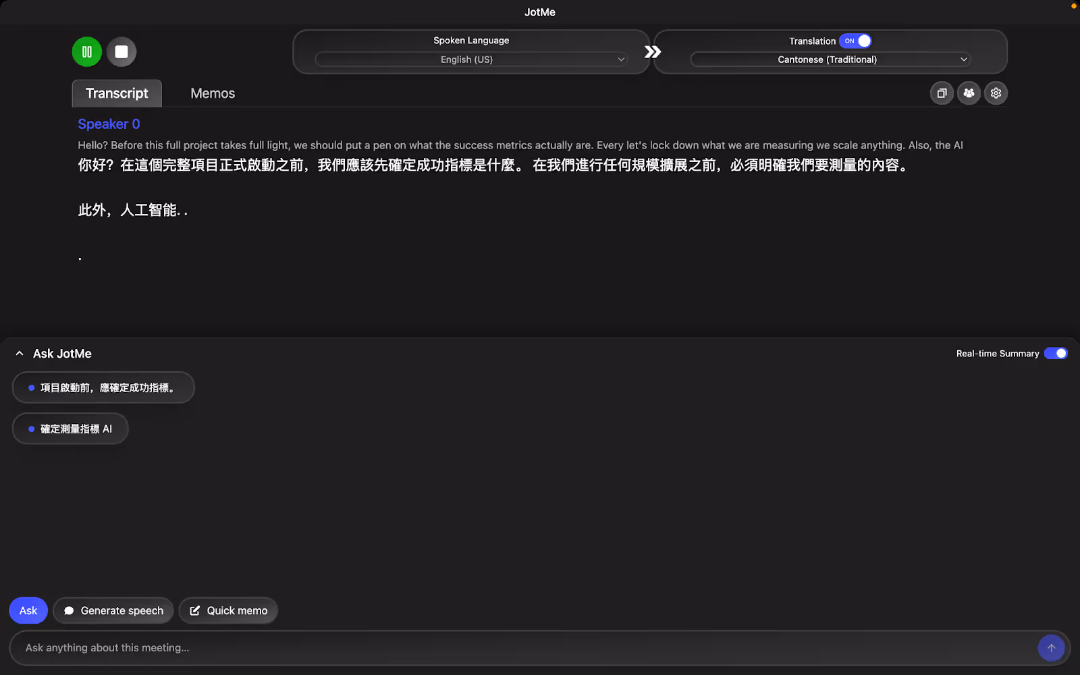Collapse the Ask JotMe panel chevron
This screenshot has width=1080, height=675.
tap(20, 354)
